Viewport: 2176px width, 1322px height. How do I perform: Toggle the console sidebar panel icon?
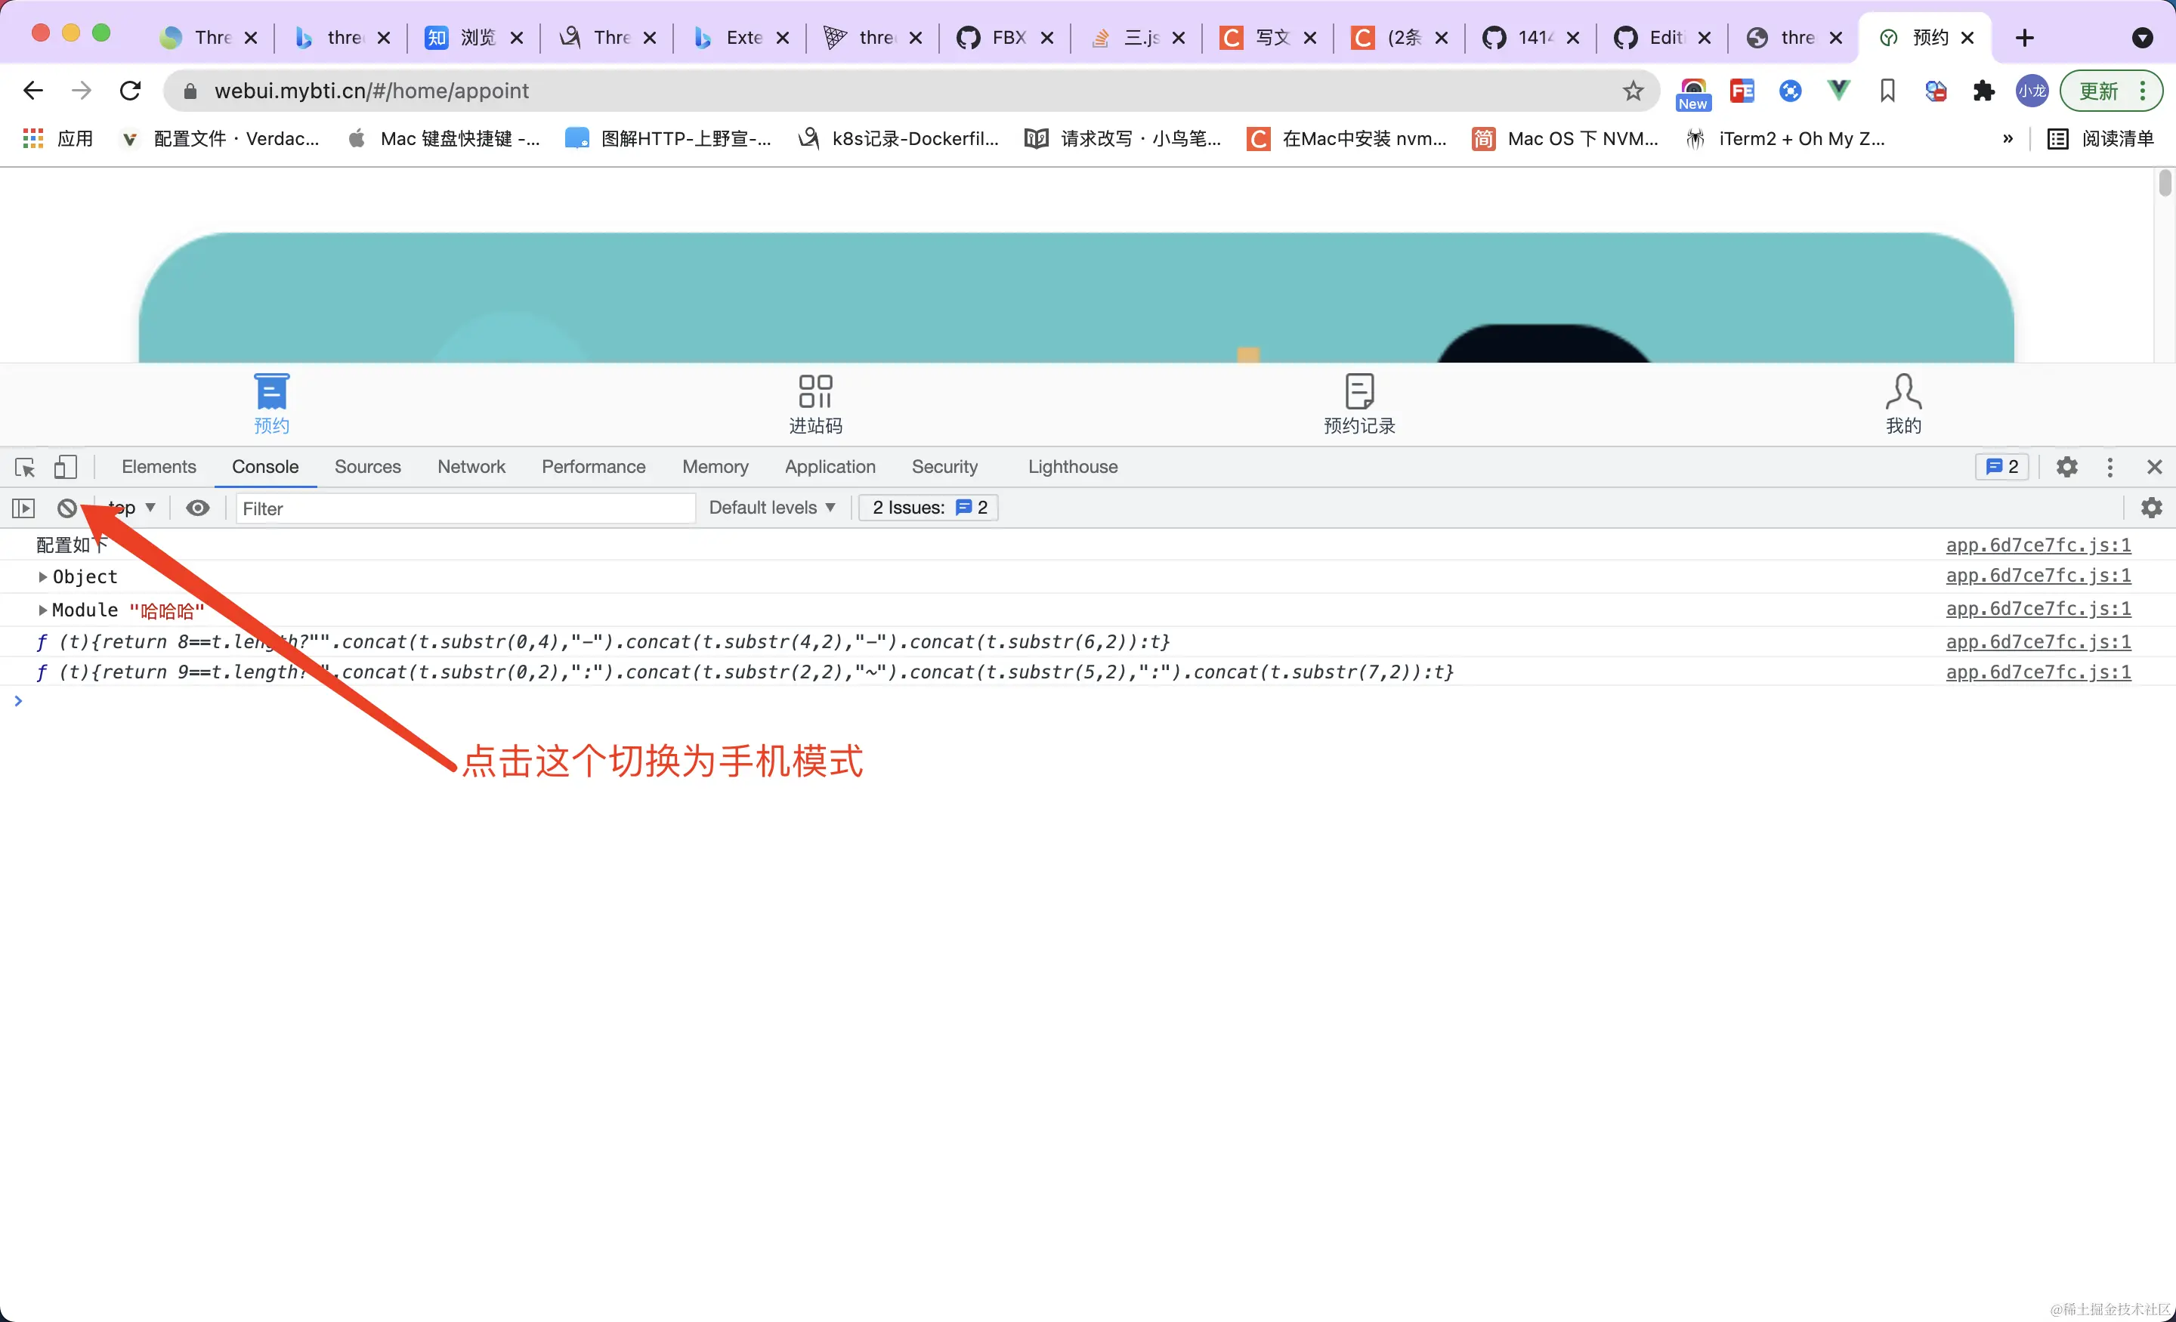[x=23, y=508]
